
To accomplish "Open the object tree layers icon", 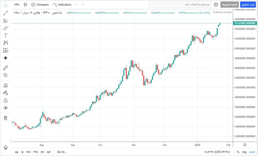I will [6, 147].
